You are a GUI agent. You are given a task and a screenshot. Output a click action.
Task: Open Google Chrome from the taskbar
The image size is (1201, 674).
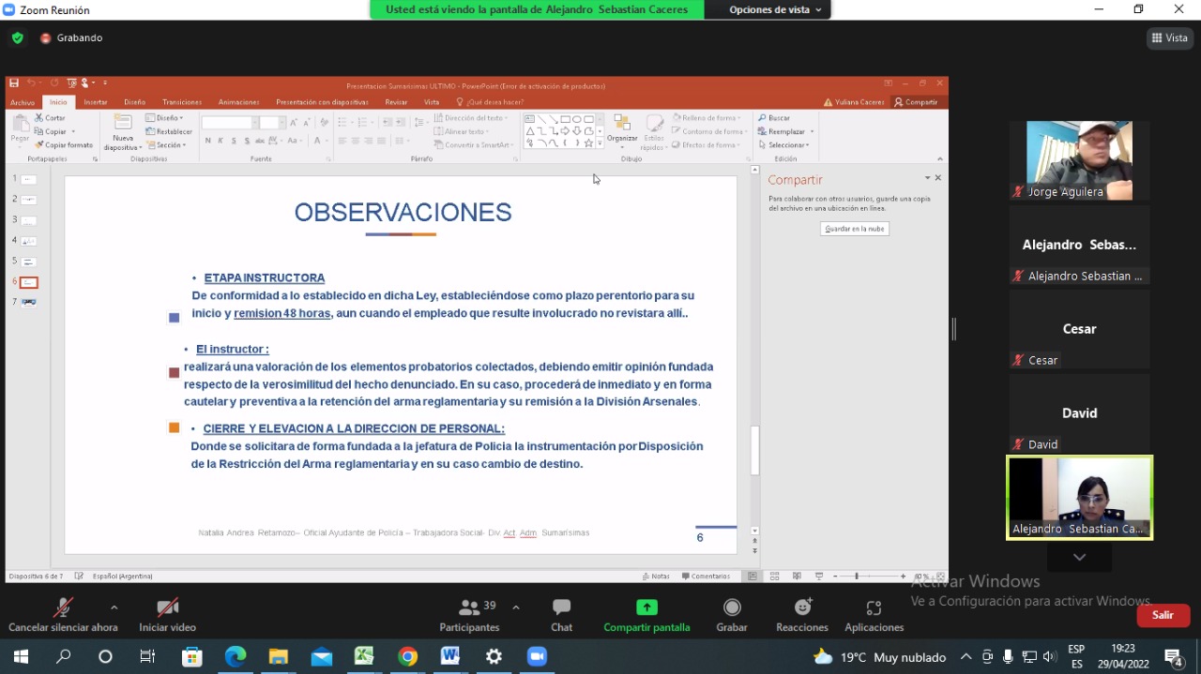407,656
